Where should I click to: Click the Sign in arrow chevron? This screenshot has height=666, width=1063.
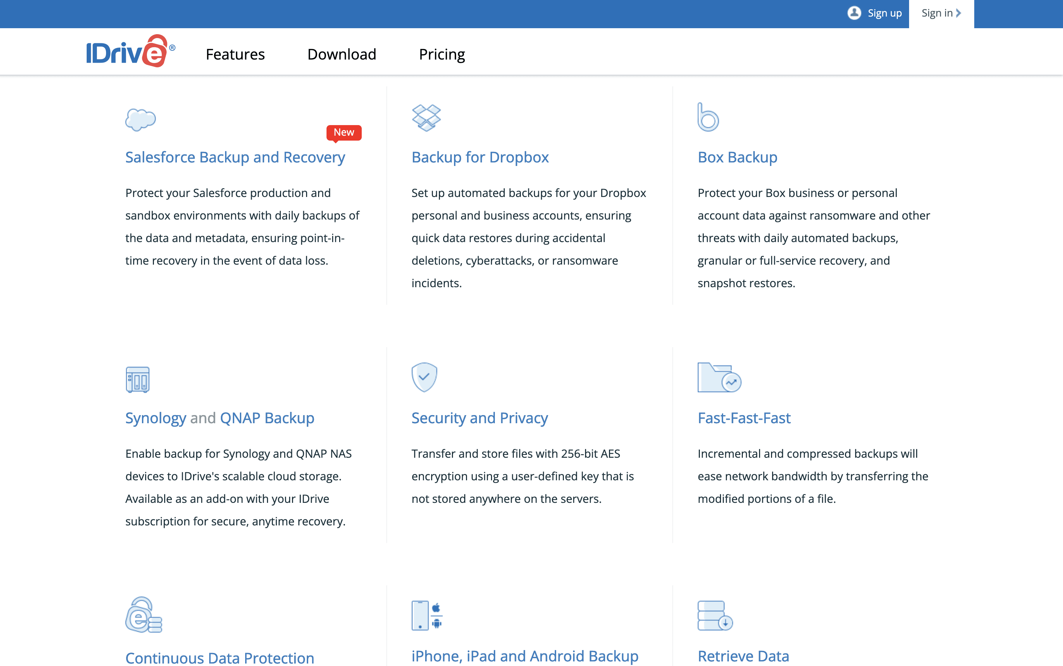click(958, 13)
